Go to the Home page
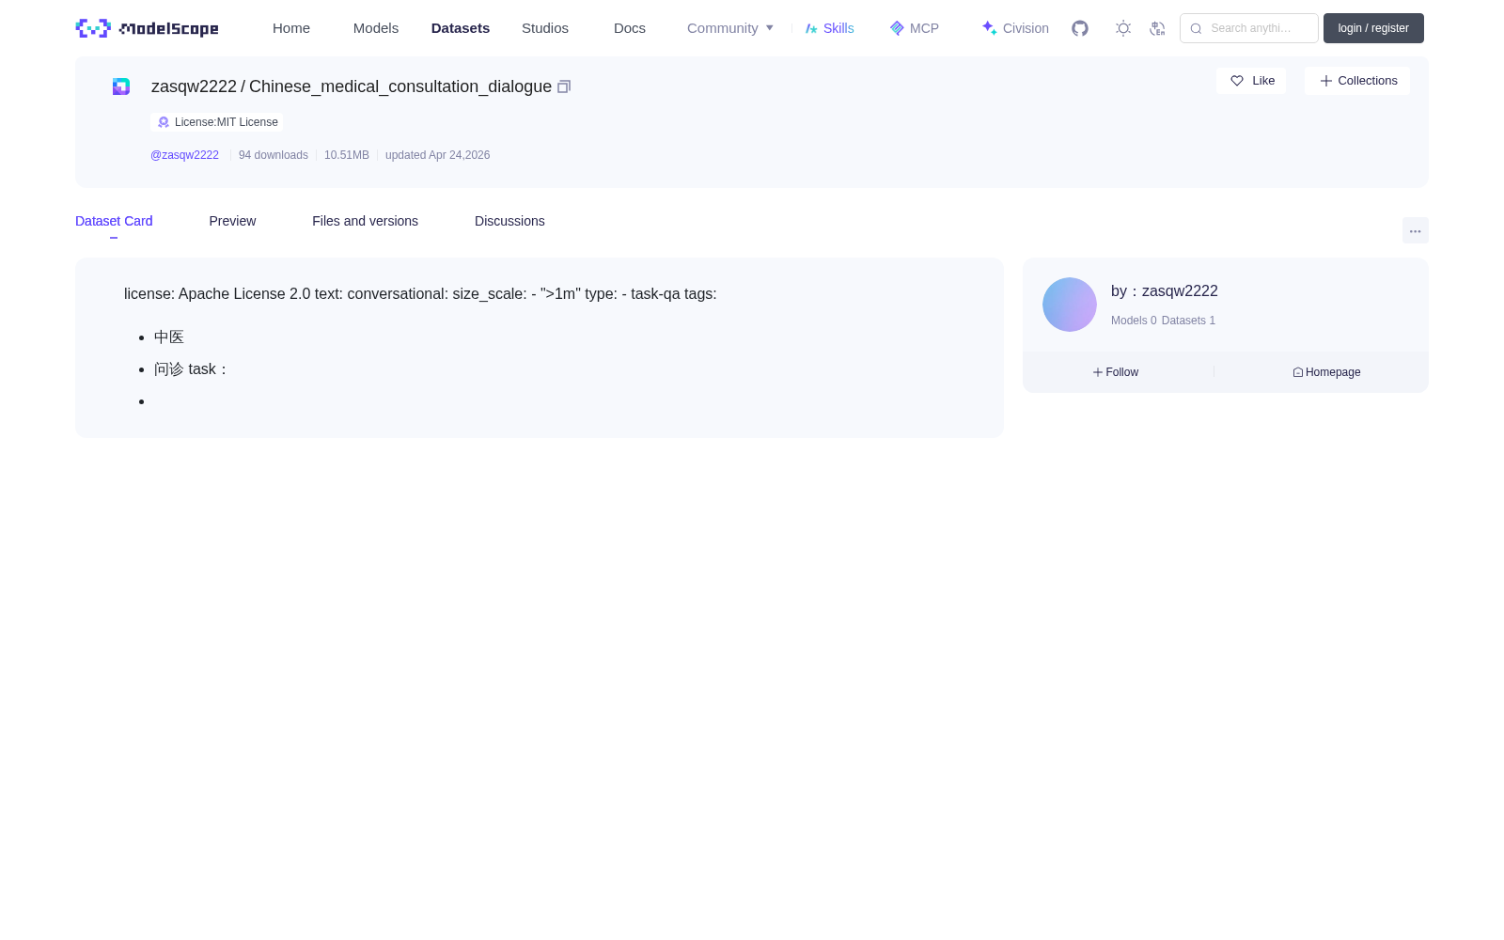This screenshot has height=940, width=1504. coord(291,28)
